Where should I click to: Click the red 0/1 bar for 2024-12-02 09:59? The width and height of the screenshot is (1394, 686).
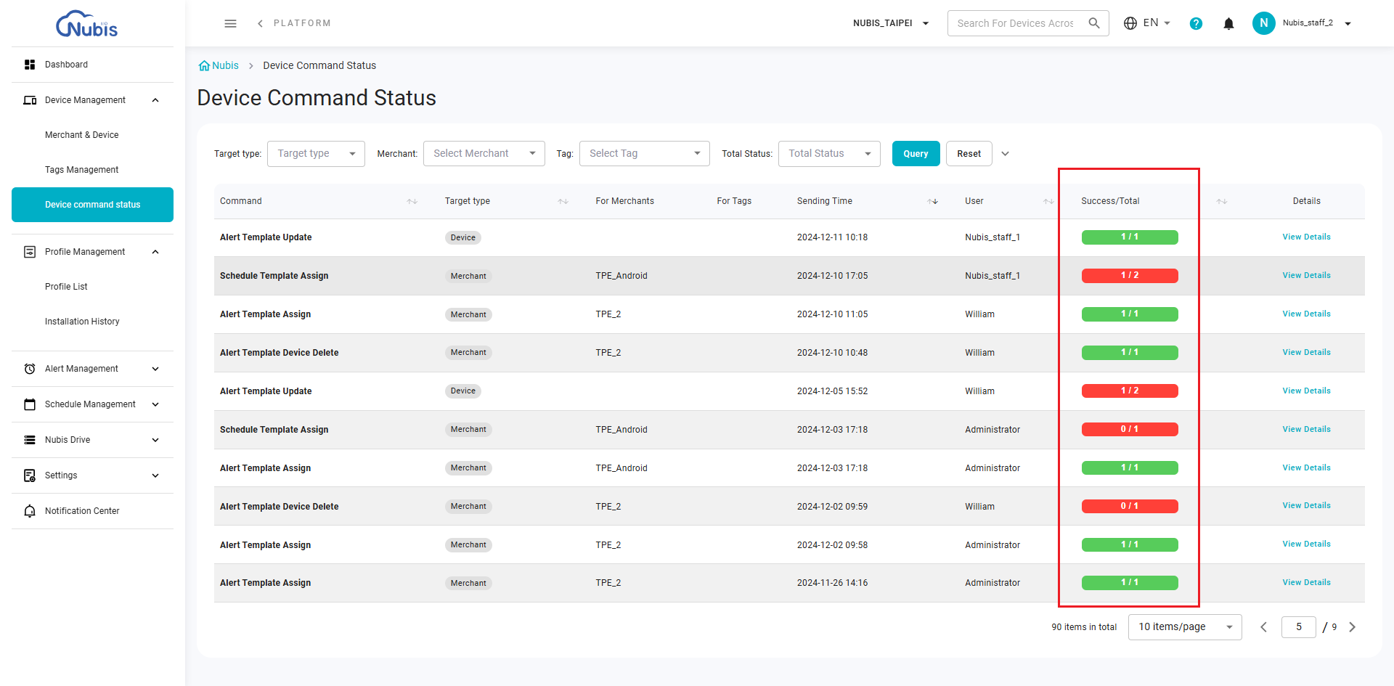pos(1130,507)
